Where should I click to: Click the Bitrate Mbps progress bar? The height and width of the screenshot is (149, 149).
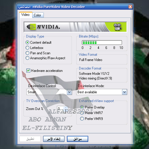pos(102,43)
